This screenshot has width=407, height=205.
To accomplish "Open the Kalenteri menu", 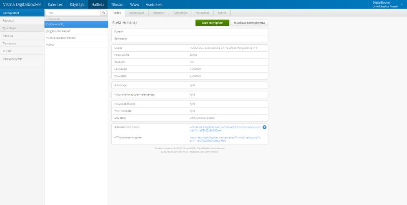I will (55, 4).
